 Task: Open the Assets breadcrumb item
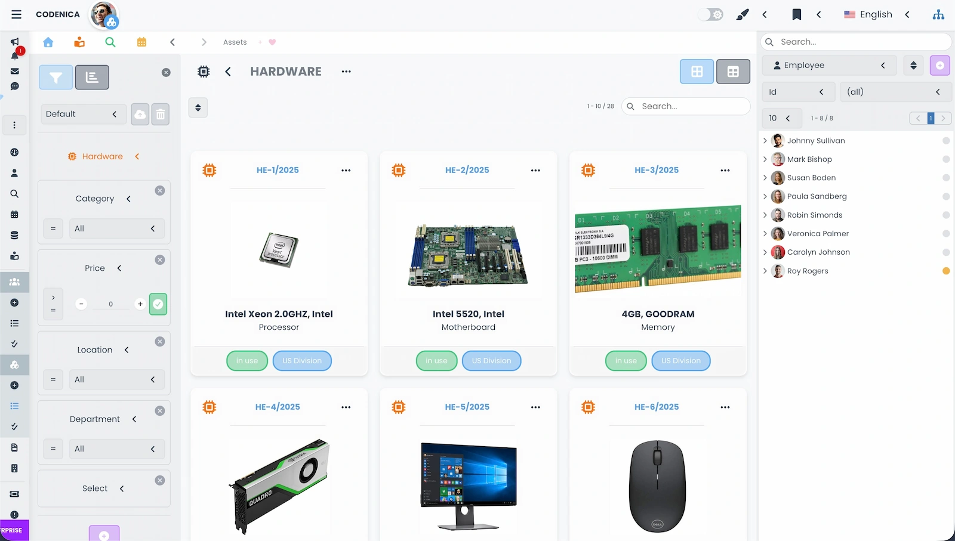click(x=234, y=42)
